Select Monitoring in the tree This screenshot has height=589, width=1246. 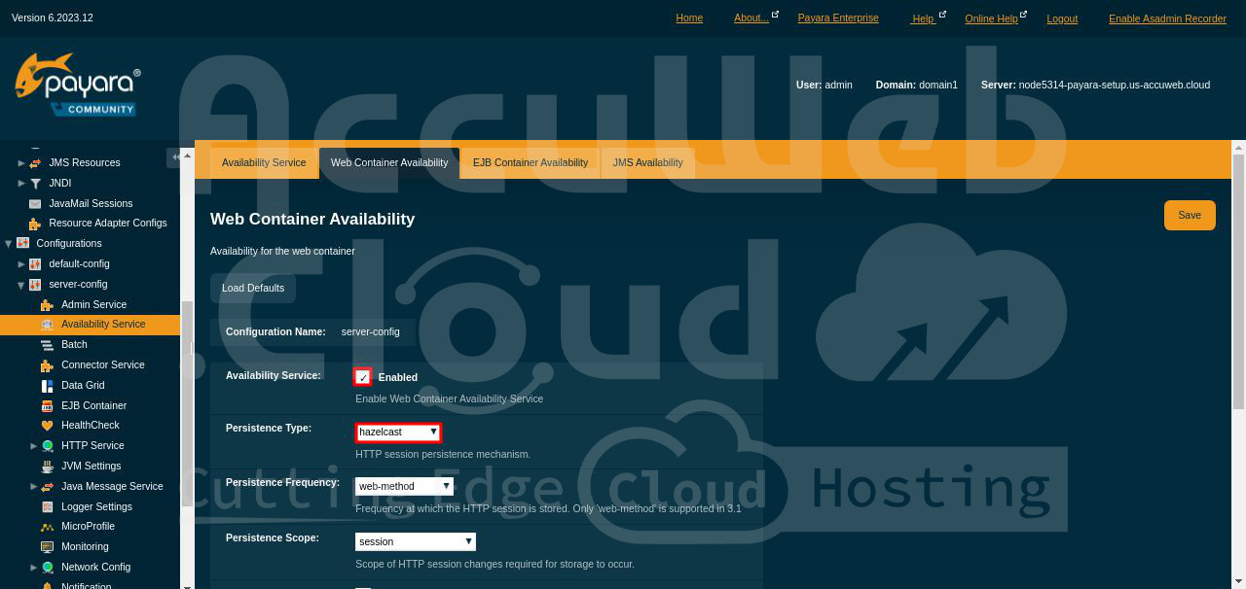pyautogui.click(x=85, y=547)
